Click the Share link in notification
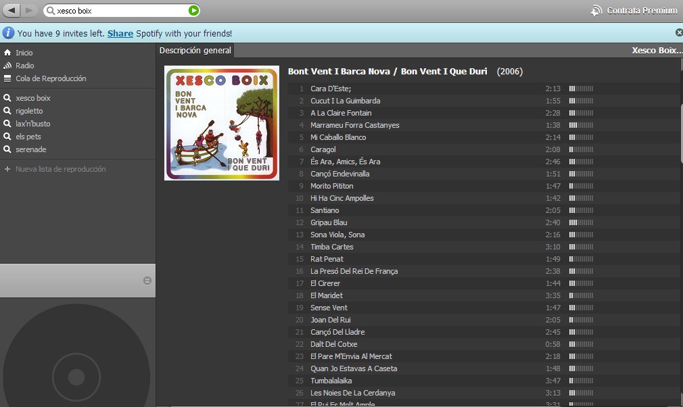Viewport: 683px width, 407px height. 120,33
